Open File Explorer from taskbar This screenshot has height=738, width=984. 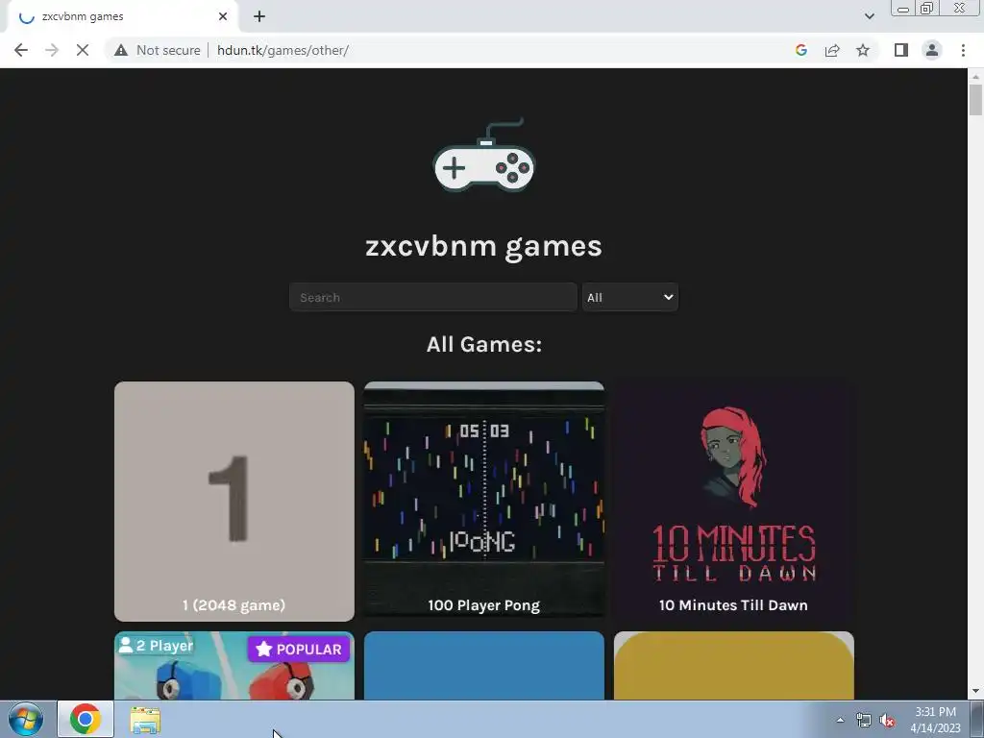pos(145,720)
